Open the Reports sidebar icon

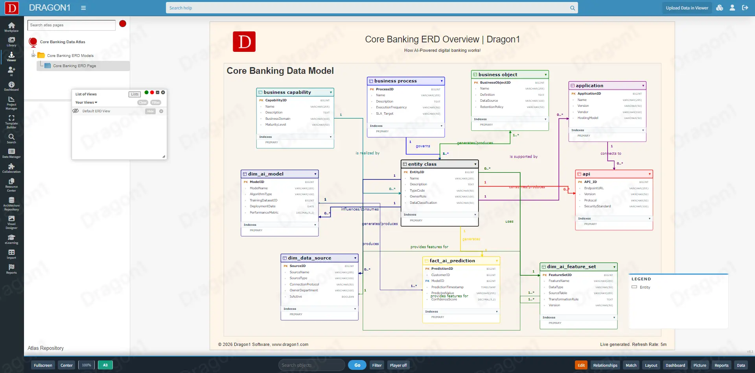click(x=11, y=269)
